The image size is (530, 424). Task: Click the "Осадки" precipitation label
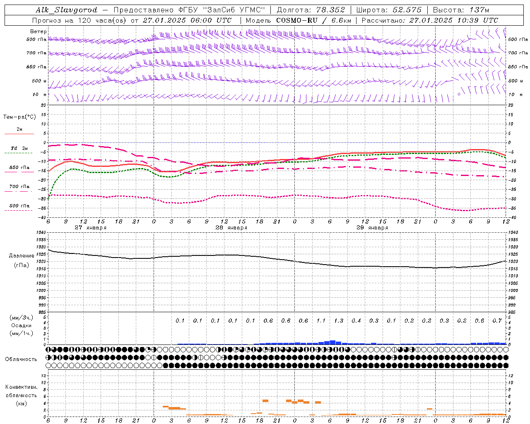tap(22, 325)
